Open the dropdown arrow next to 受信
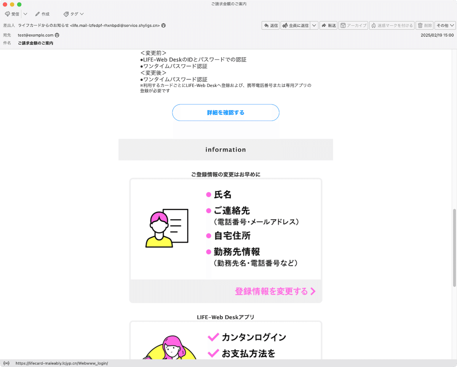This screenshot has height=367, width=457. (x=25, y=14)
